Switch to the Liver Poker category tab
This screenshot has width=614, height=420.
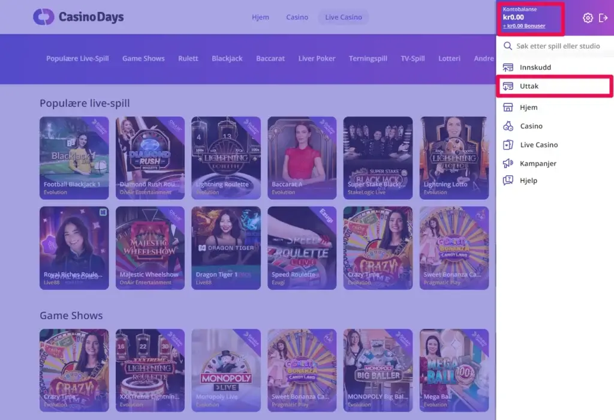(x=317, y=58)
